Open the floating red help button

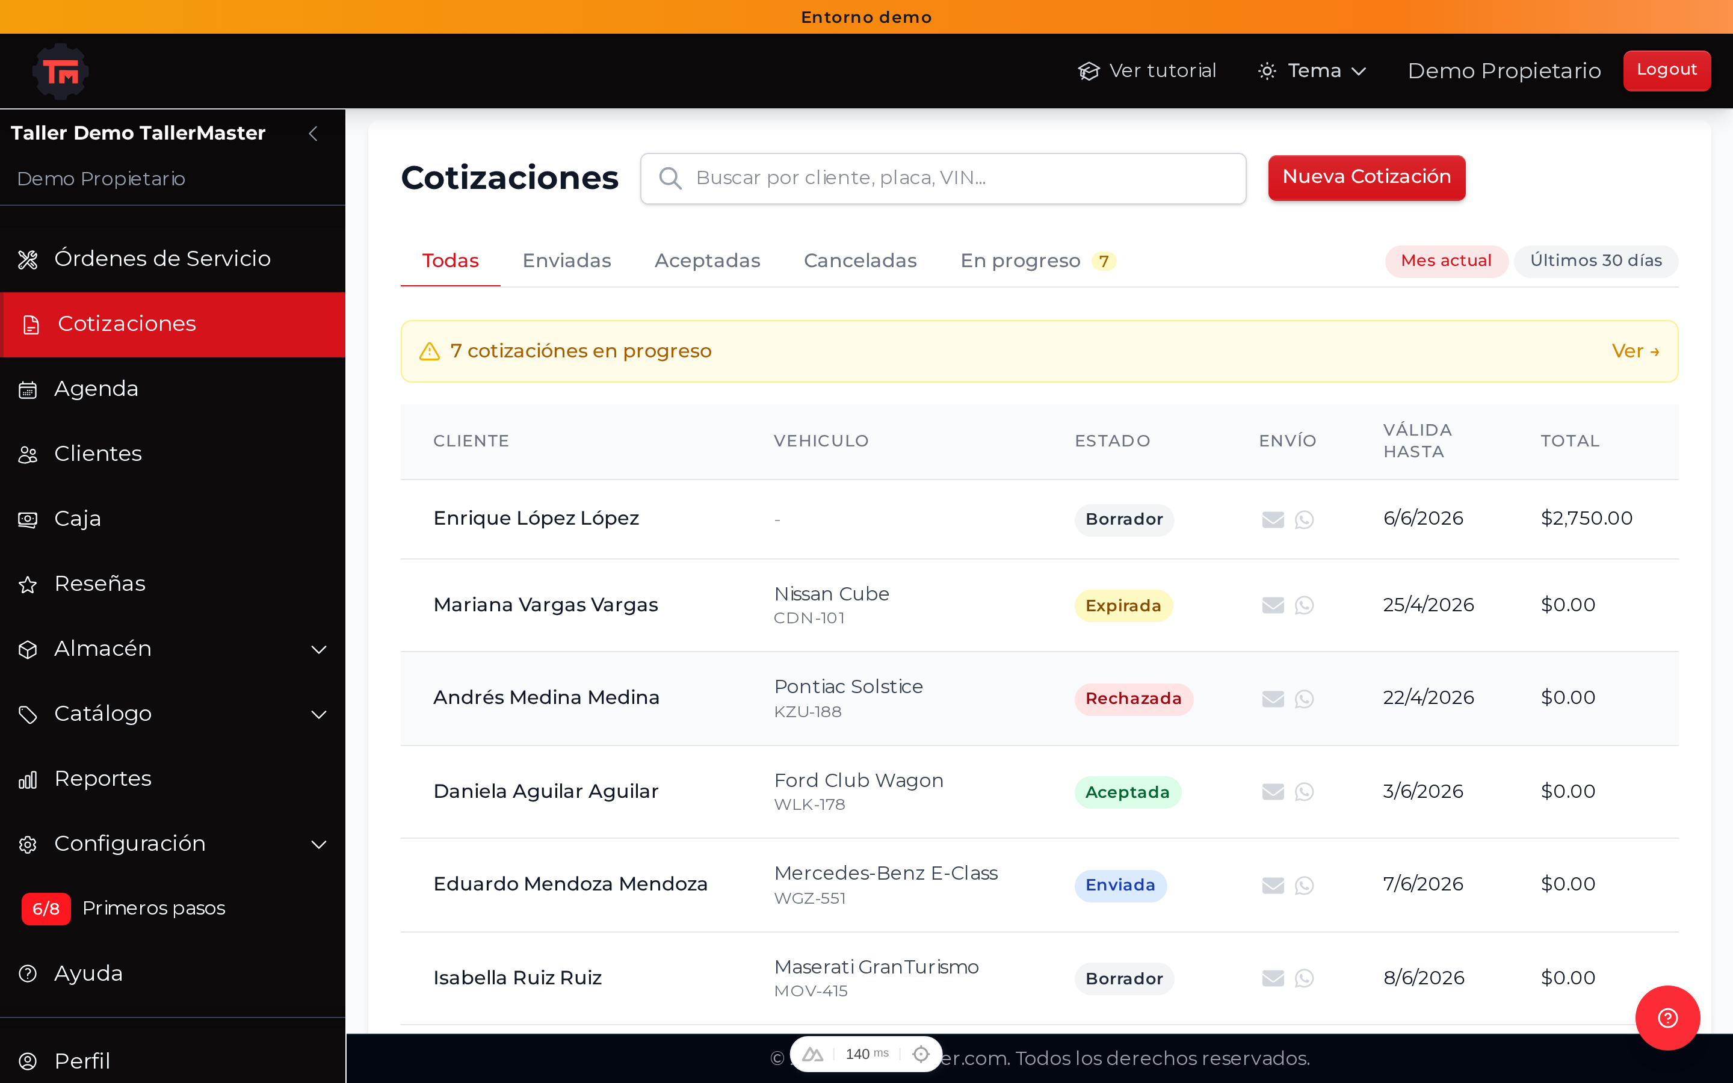(1667, 1018)
